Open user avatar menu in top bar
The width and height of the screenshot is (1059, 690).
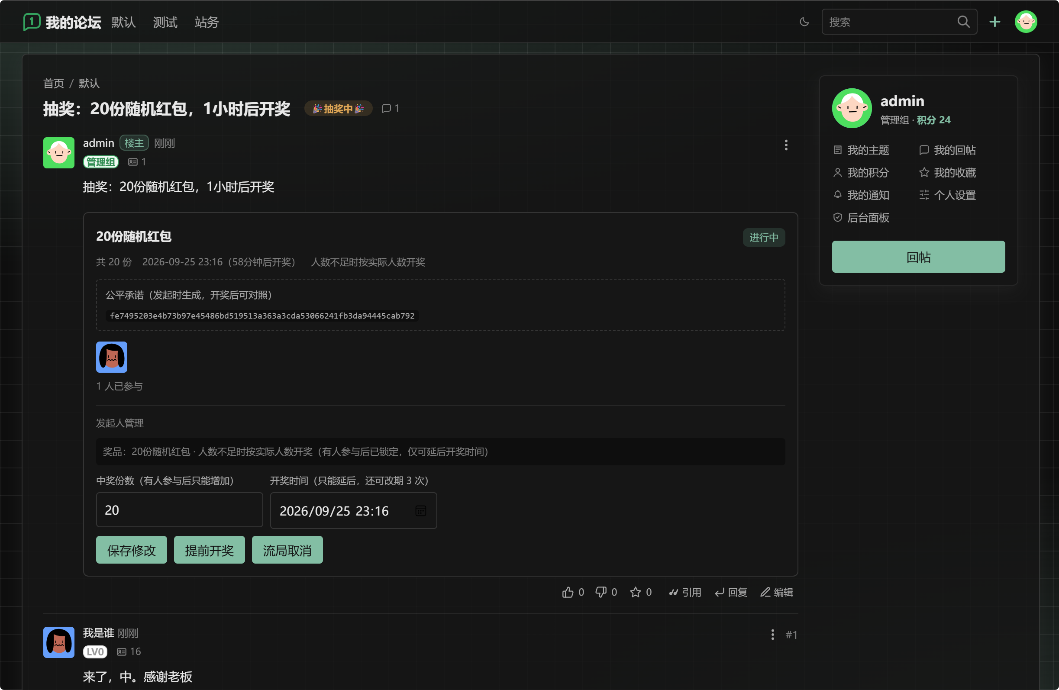tap(1026, 21)
